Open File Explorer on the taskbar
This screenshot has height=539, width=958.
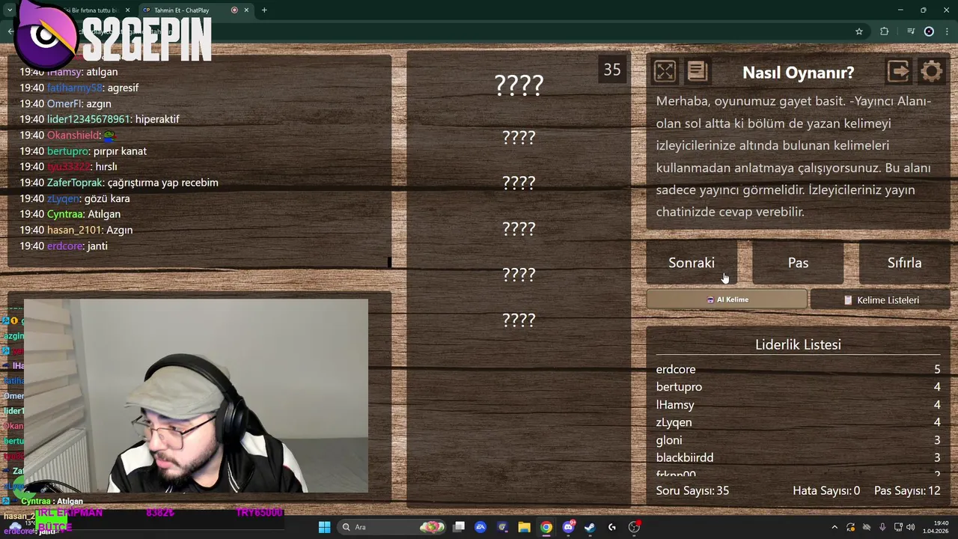tap(524, 527)
